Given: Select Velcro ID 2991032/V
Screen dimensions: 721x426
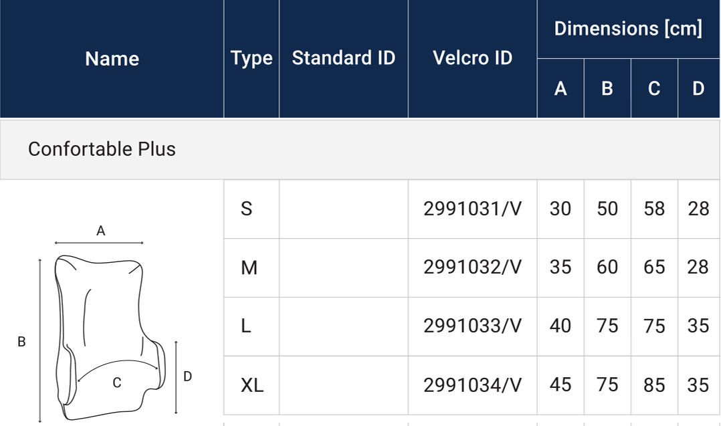Looking at the screenshot, I should pyautogui.click(x=472, y=268).
